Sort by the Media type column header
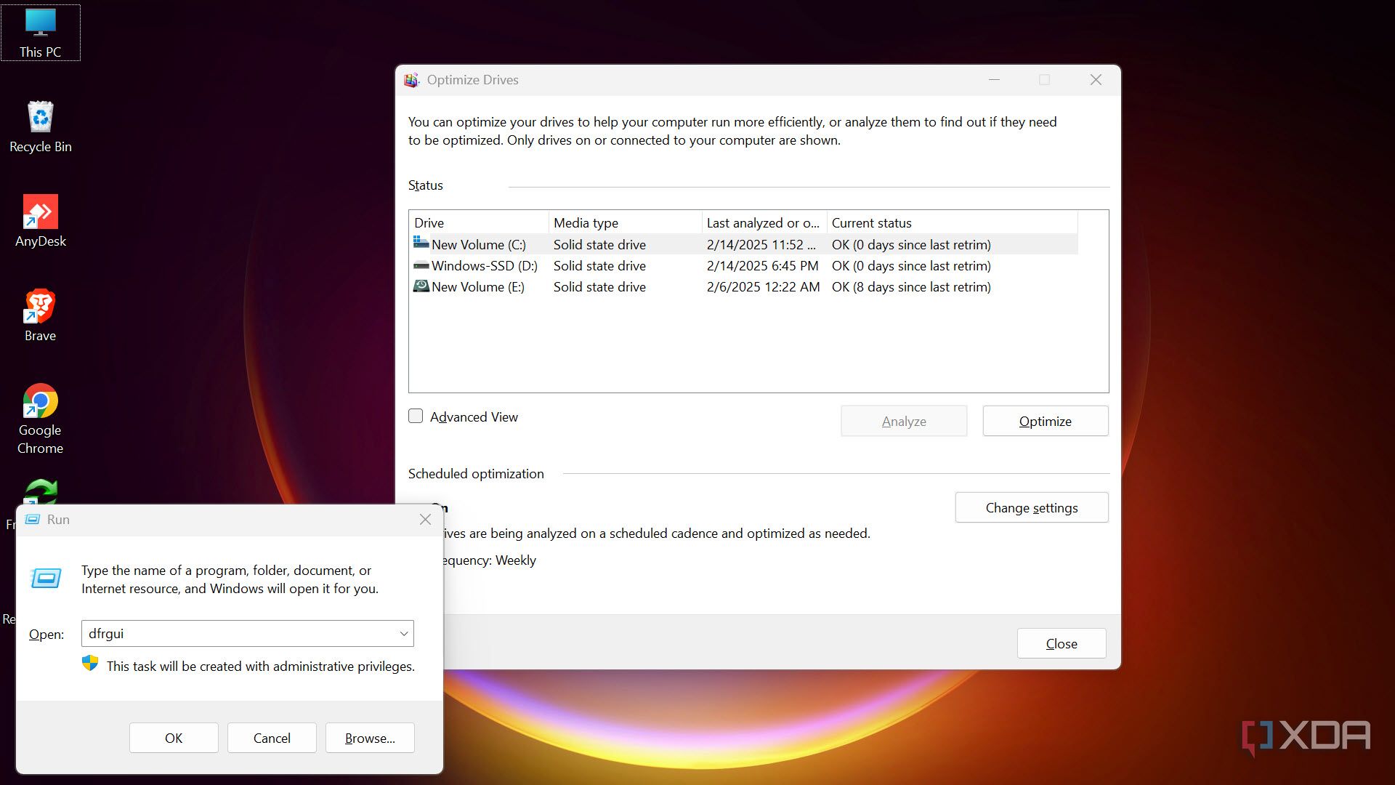This screenshot has width=1395, height=785. (626, 222)
